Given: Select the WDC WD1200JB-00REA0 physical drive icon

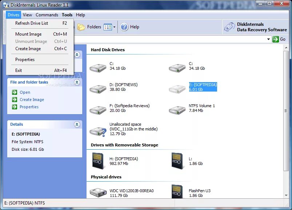Looking at the screenshot, I should click(98, 192).
